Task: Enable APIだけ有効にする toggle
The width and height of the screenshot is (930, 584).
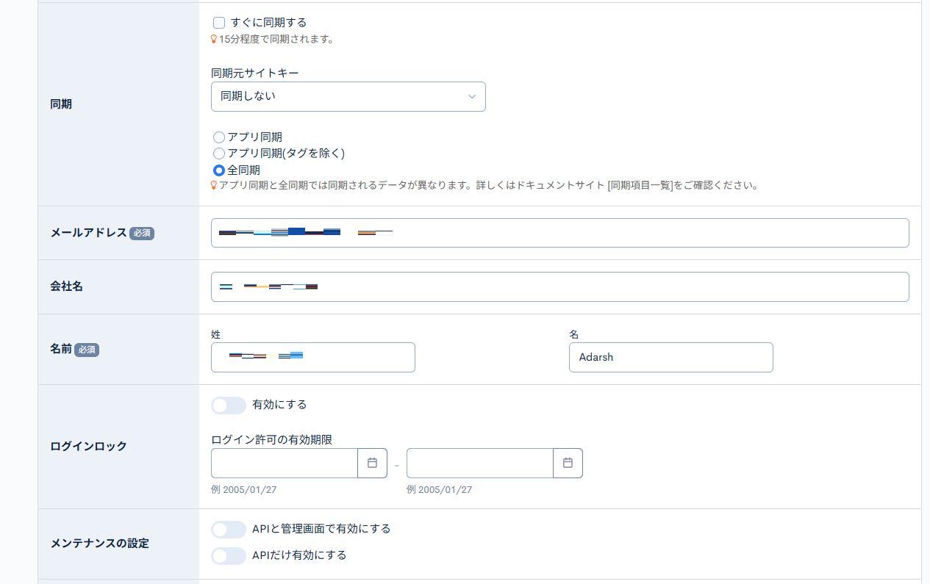Action: coord(228,556)
